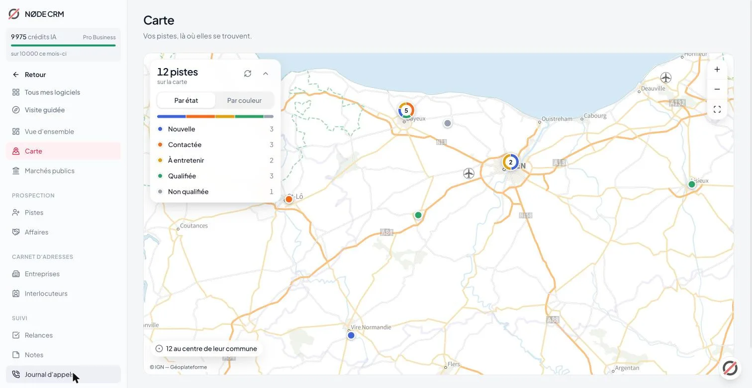
Task: Click the Entreprises building icon
Action: (16, 274)
